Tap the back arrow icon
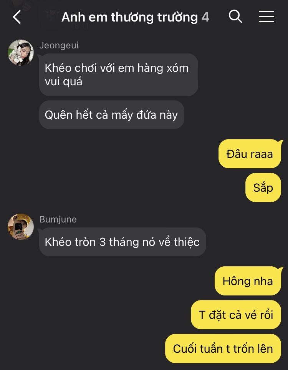 [x=17, y=17]
